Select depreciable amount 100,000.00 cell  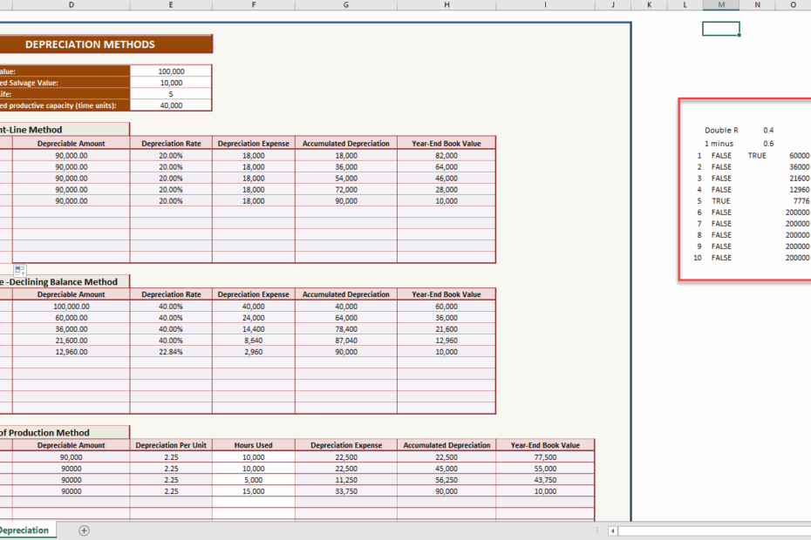(x=72, y=307)
